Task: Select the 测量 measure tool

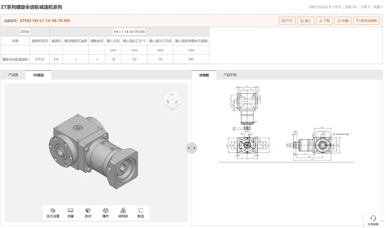Action: [70, 213]
